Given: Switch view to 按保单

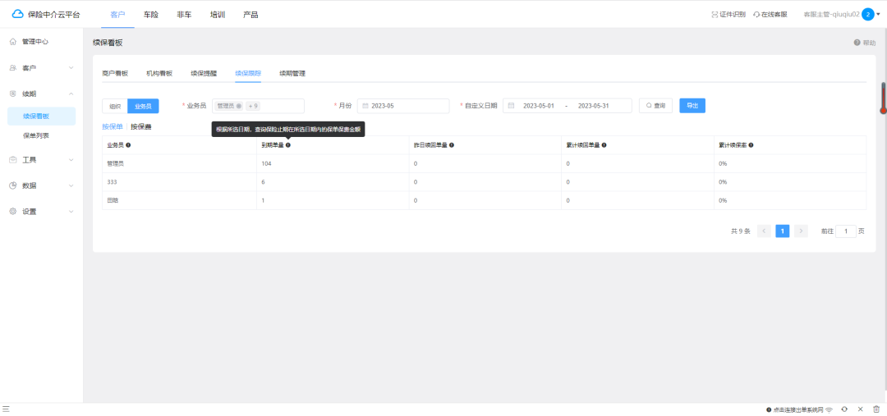Looking at the screenshot, I should 112,126.
